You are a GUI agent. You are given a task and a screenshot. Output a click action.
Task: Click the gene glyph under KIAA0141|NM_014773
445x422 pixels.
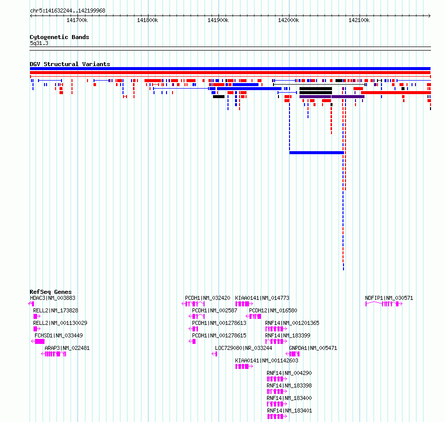[244, 304]
